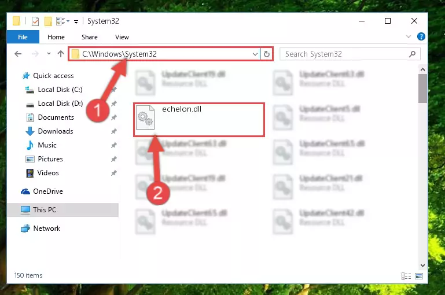Click the Quick access star icon
Viewport: 445px width, 295px height.
coord(26,76)
